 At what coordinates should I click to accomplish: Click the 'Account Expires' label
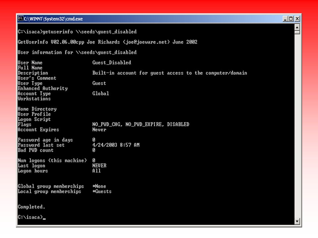point(38,130)
